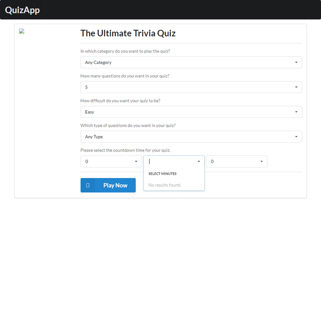Click the caret on the Any Type selector
The image size is (321, 321).
[297, 136]
